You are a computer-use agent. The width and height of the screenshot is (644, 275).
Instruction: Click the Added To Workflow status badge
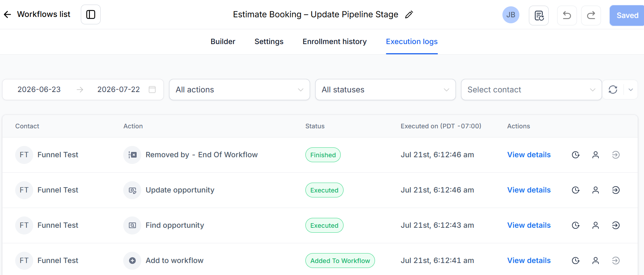[340, 261]
